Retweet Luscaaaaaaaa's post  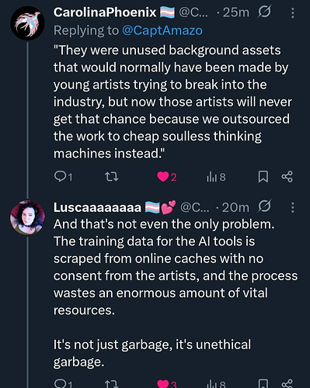tap(112, 384)
